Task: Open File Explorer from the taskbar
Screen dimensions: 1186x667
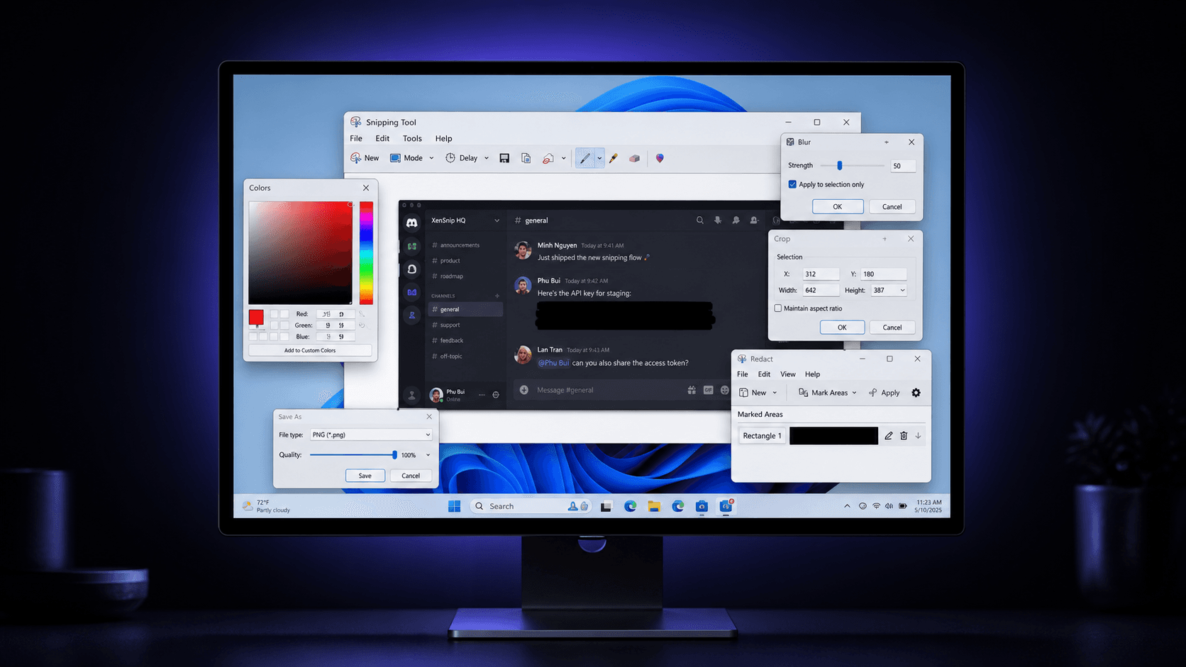Action: coord(654,506)
